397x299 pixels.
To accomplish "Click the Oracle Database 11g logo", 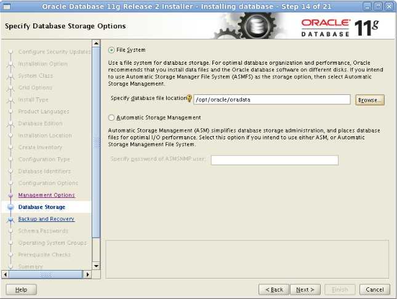I will tap(340, 28).
